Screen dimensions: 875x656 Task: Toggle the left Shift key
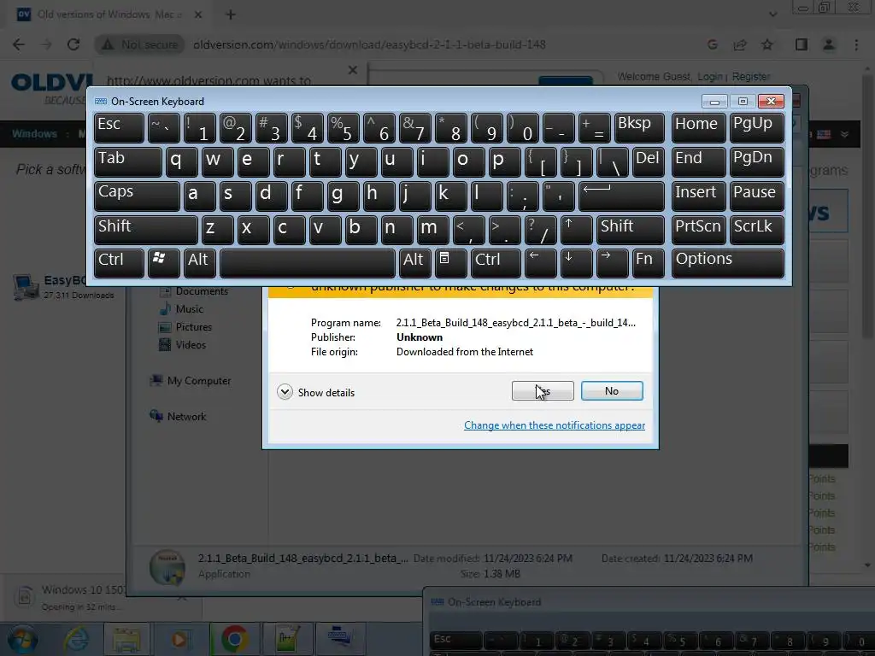click(145, 230)
